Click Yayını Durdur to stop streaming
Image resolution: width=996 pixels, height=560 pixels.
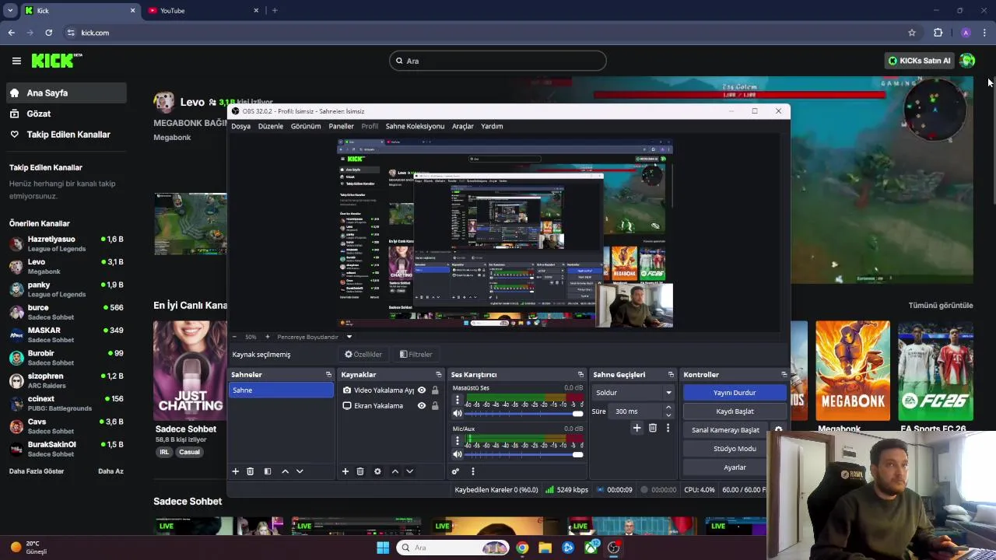(735, 393)
